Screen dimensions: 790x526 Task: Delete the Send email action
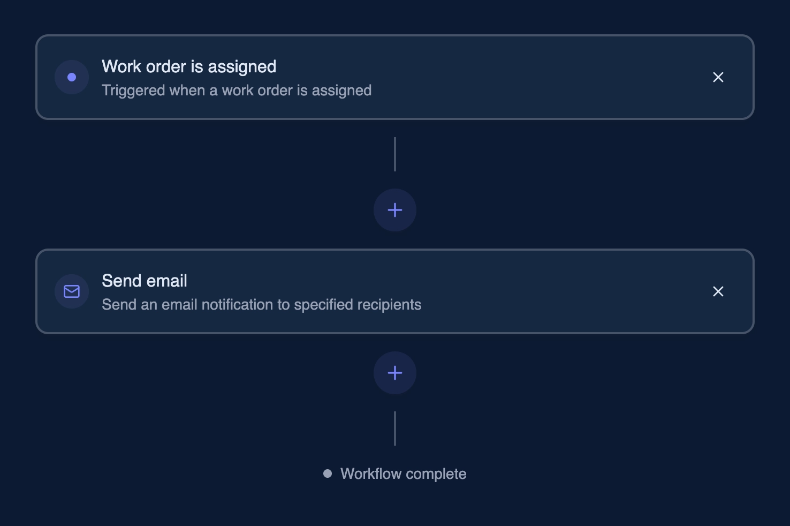pos(718,291)
